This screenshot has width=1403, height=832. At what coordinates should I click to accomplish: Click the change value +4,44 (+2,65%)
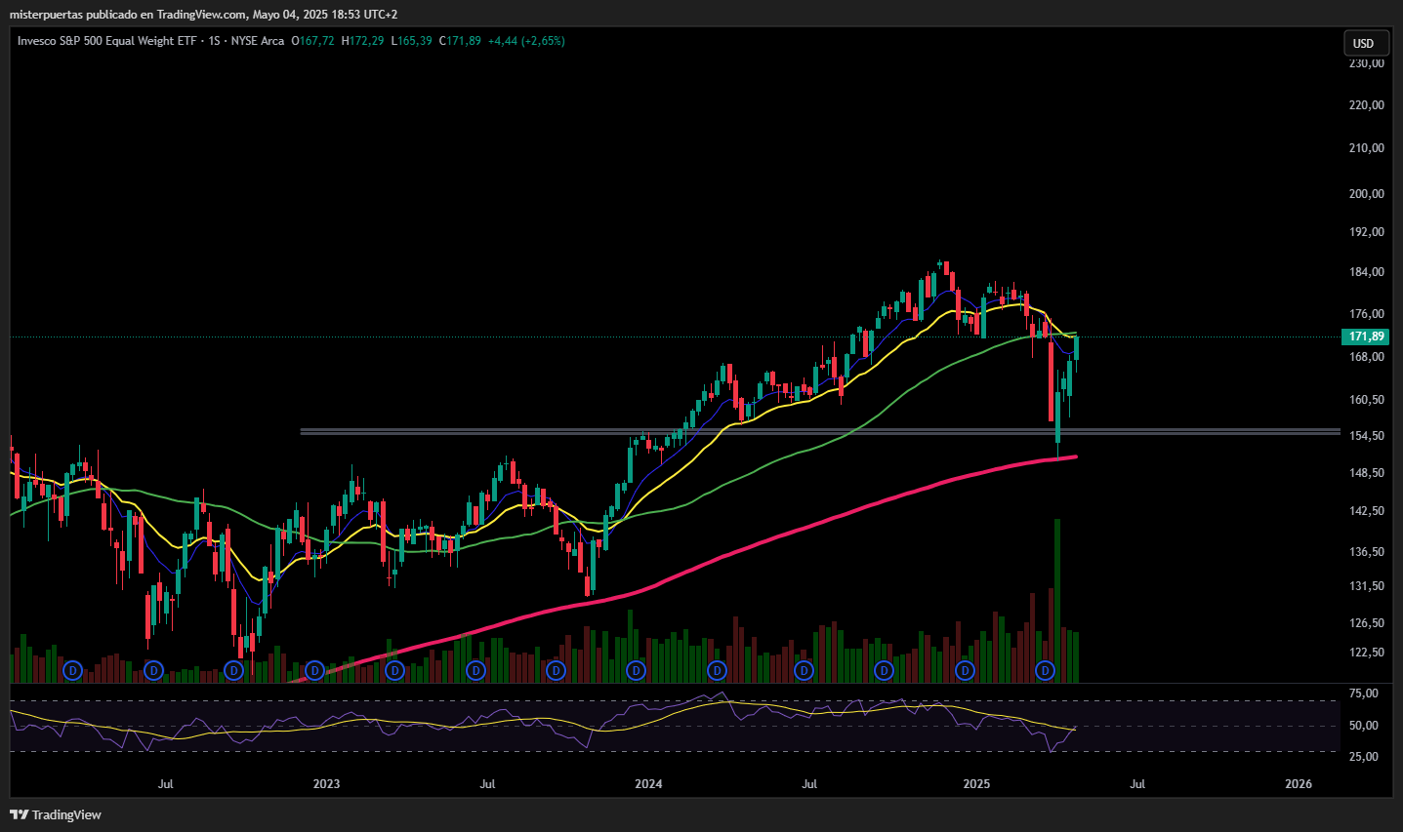point(526,41)
